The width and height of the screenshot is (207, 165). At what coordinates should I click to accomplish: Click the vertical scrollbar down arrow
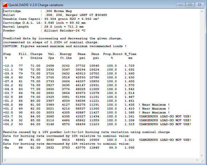click(202, 156)
